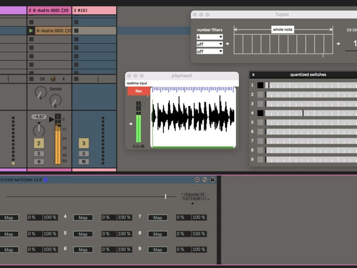
Task: Select the 3 MIDI track header
Action: [x=94, y=10]
